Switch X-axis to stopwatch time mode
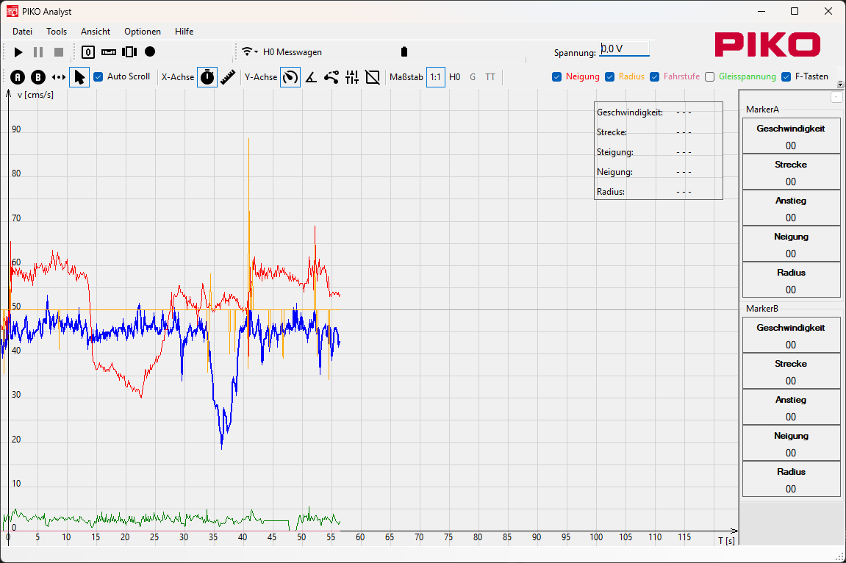The image size is (846, 563). [x=207, y=77]
